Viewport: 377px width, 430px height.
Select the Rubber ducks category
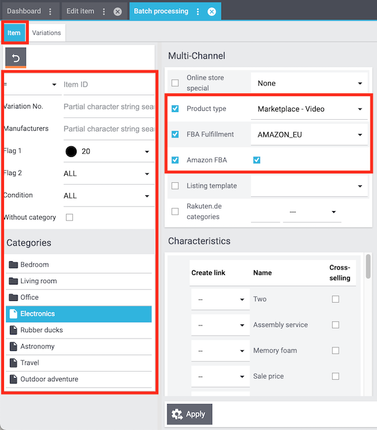click(x=41, y=330)
